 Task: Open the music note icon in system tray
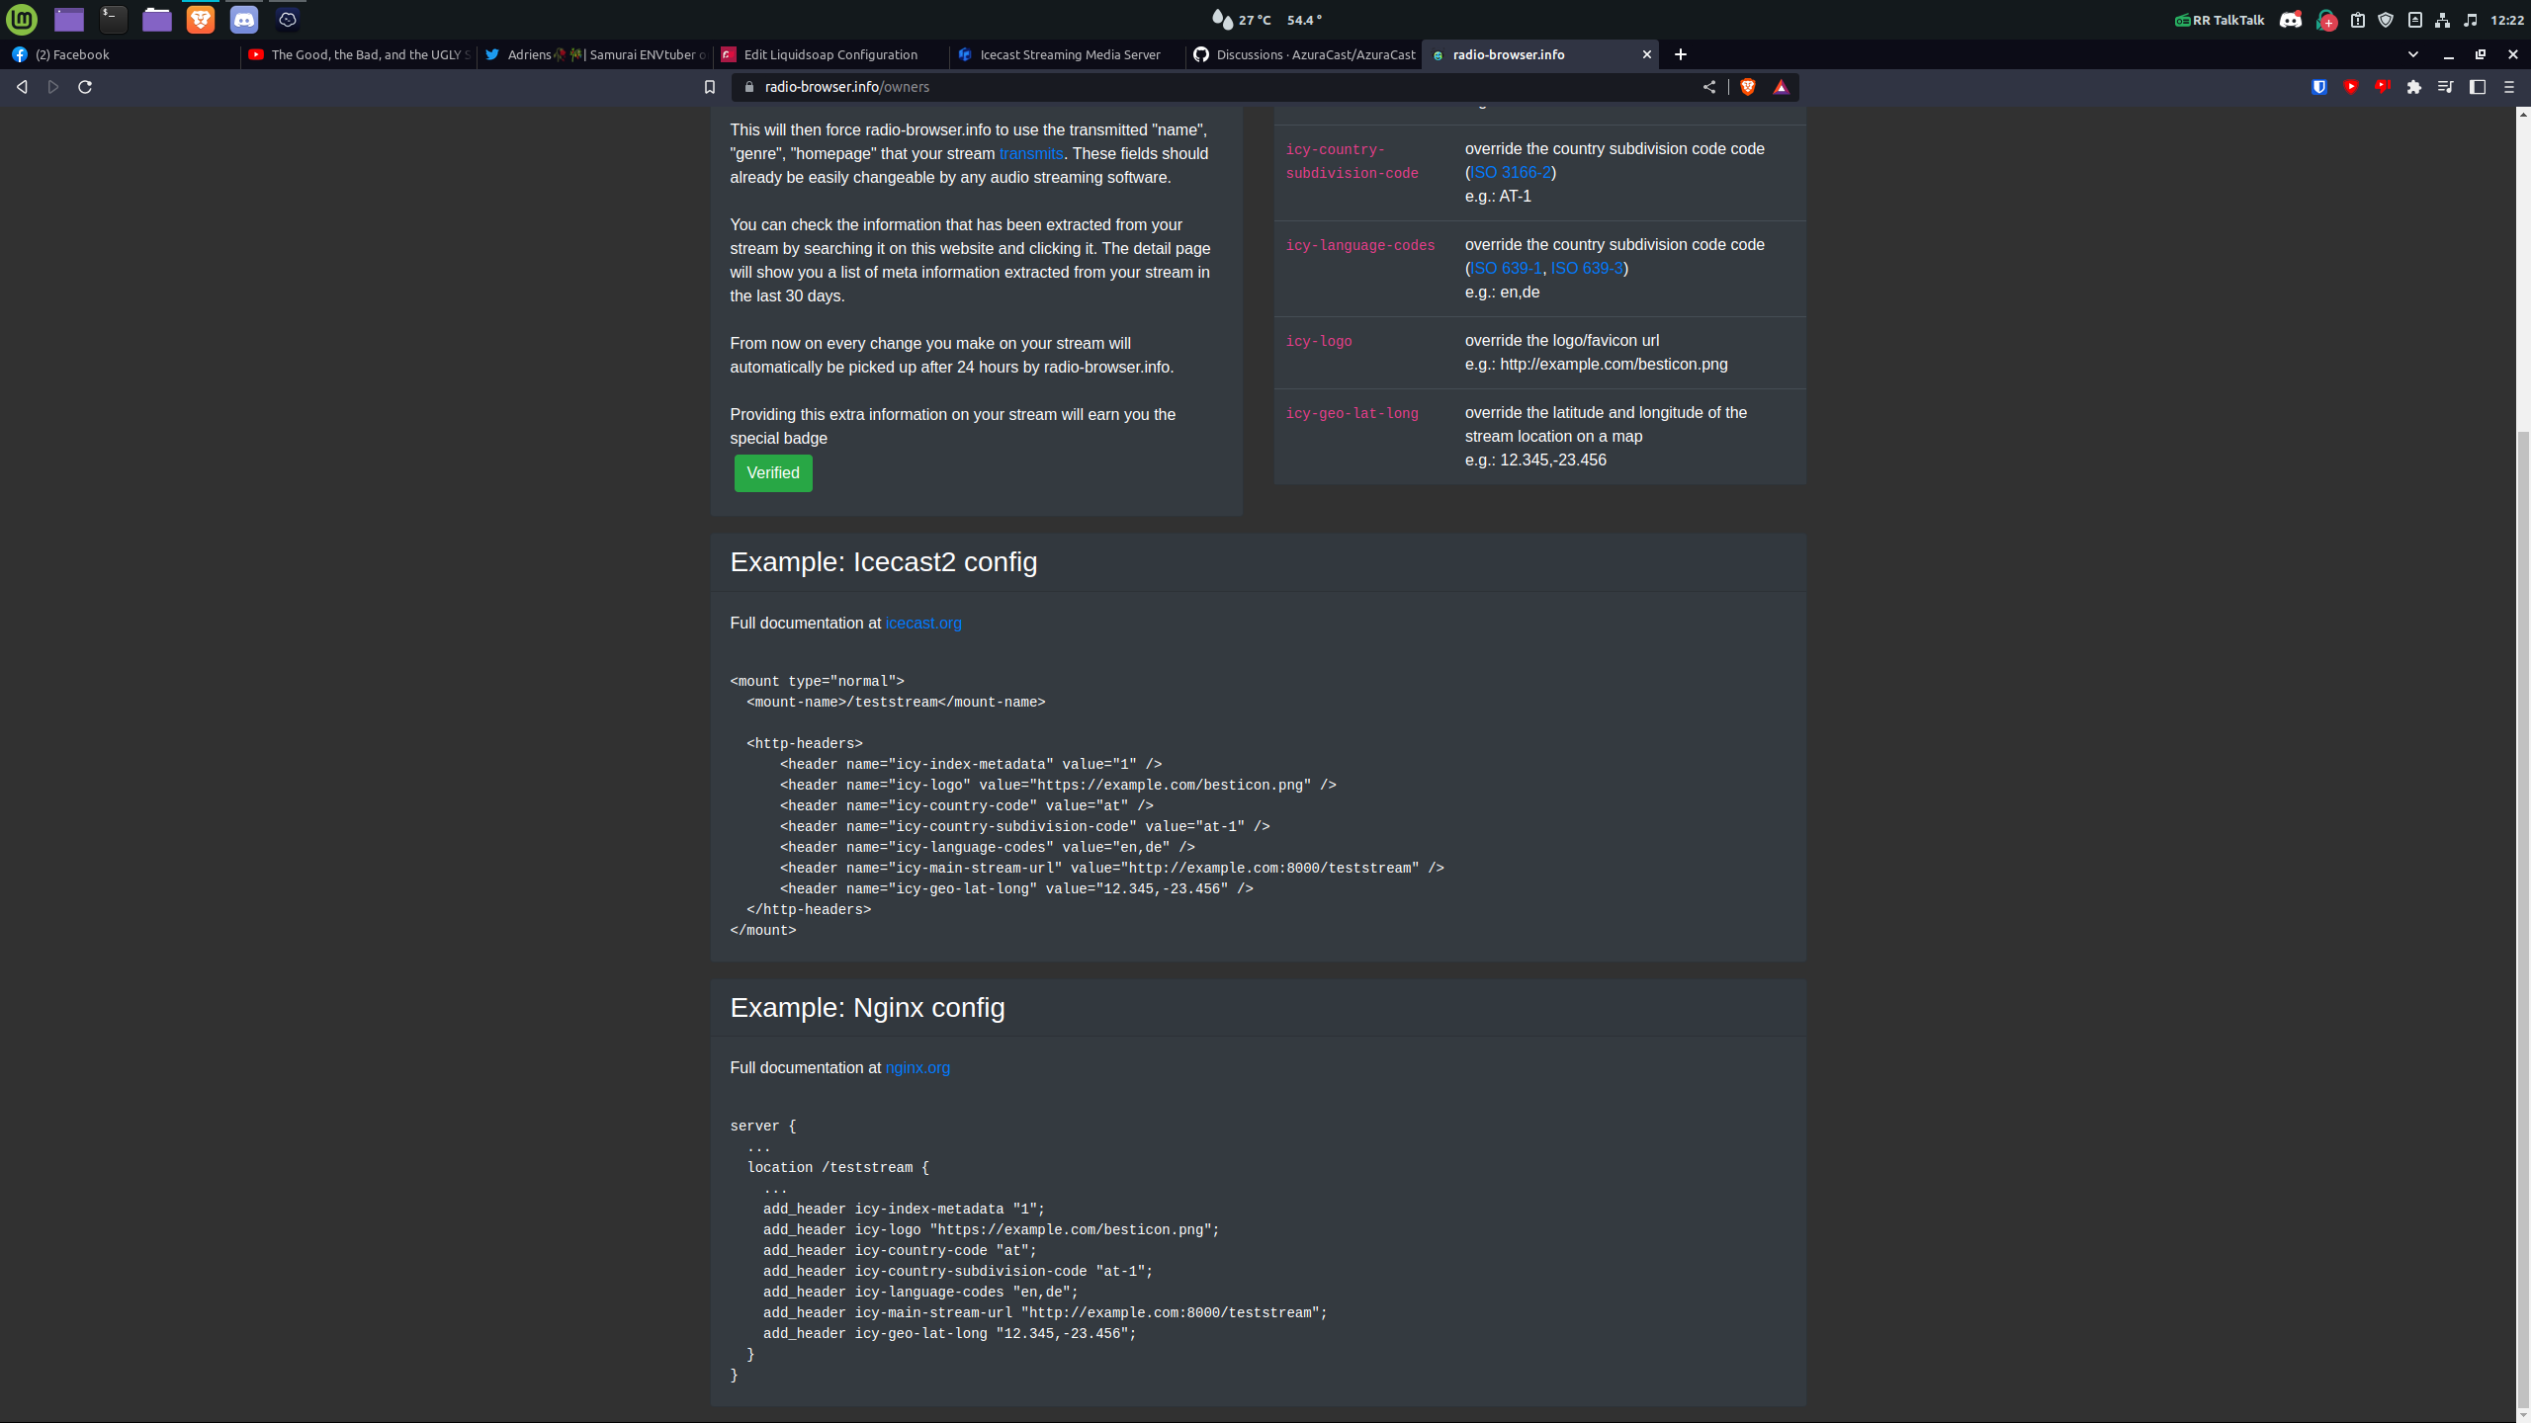(2471, 20)
